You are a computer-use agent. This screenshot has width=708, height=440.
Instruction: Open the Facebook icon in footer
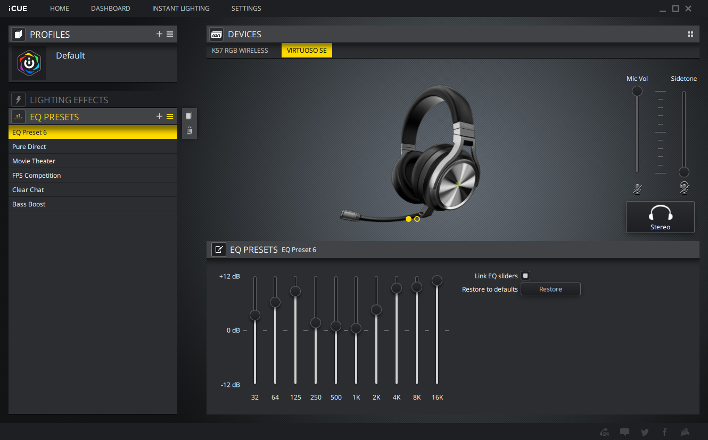point(664,432)
